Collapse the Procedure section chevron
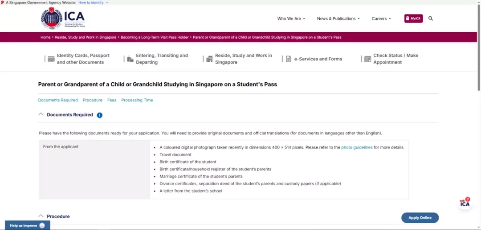 coord(41,216)
